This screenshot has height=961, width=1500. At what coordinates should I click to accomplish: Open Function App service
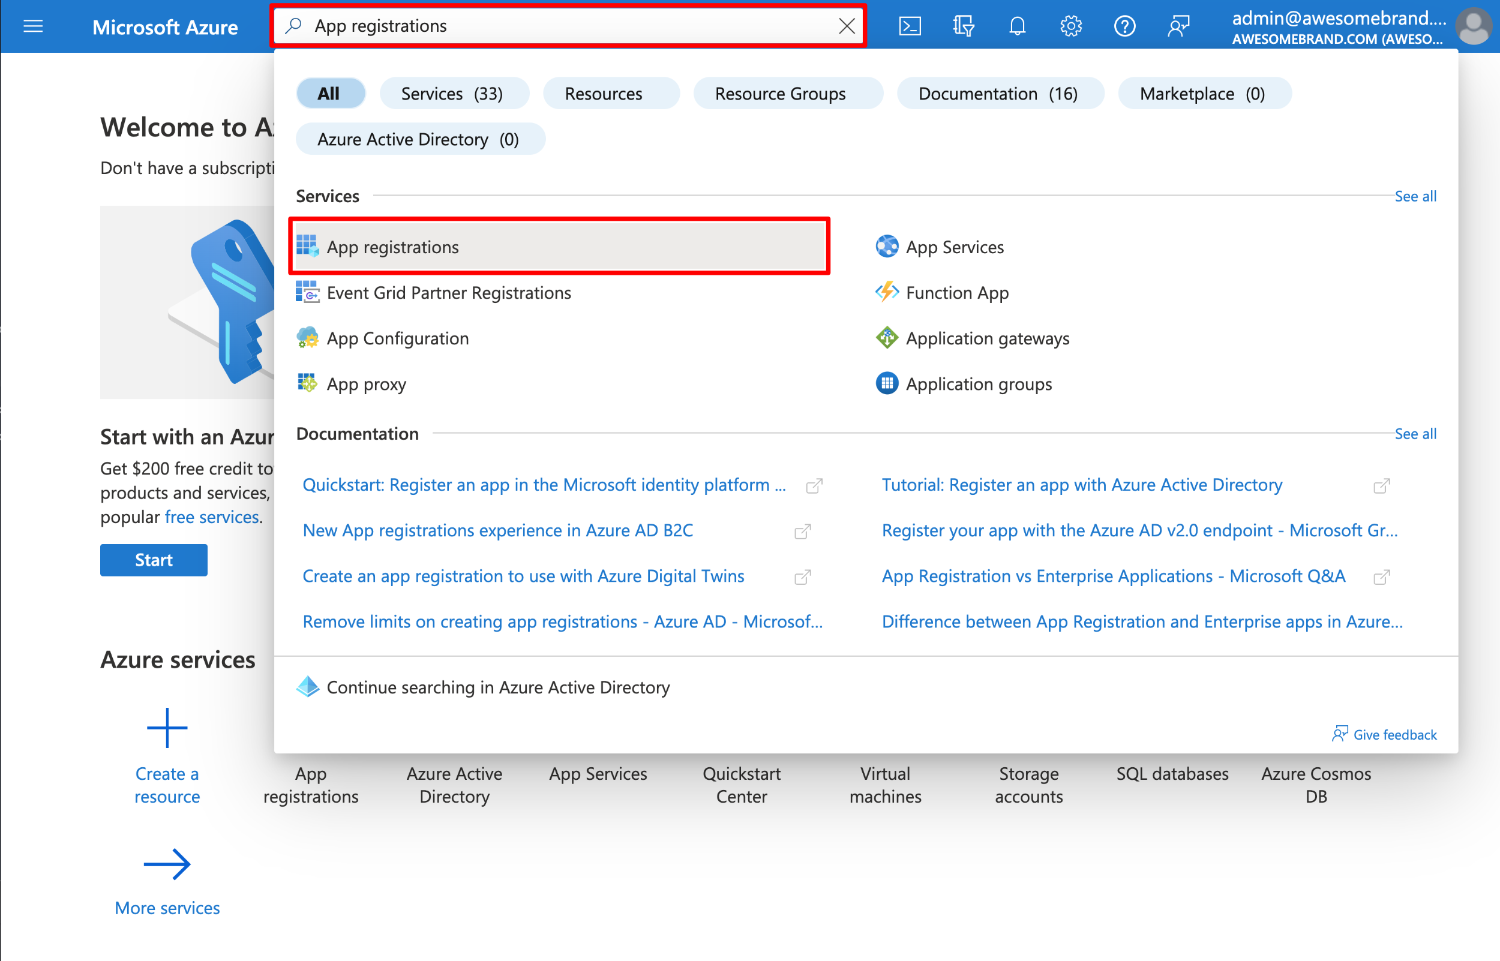point(957,292)
